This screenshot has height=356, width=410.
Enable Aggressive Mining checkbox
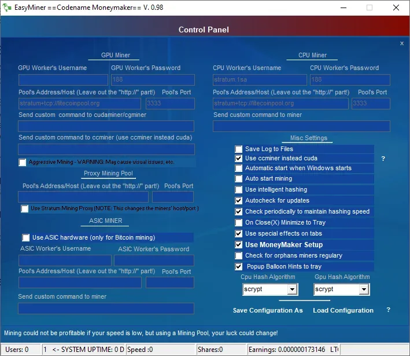(x=23, y=163)
